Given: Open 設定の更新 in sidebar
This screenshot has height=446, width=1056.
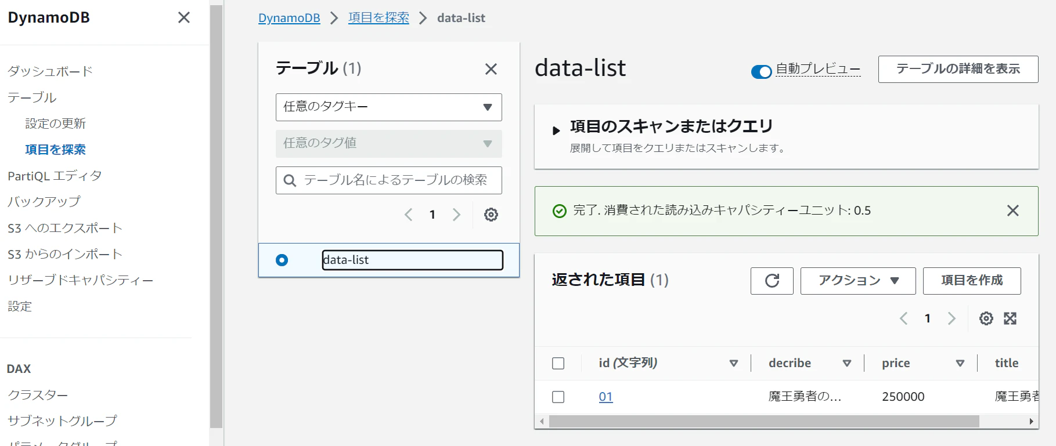Looking at the screenshot, I should 55,124.
